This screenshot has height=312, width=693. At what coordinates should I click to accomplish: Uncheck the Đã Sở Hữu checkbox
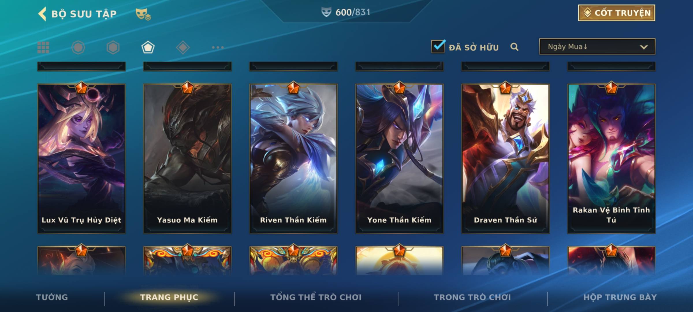pyautogui.click(x=438, y=46)
